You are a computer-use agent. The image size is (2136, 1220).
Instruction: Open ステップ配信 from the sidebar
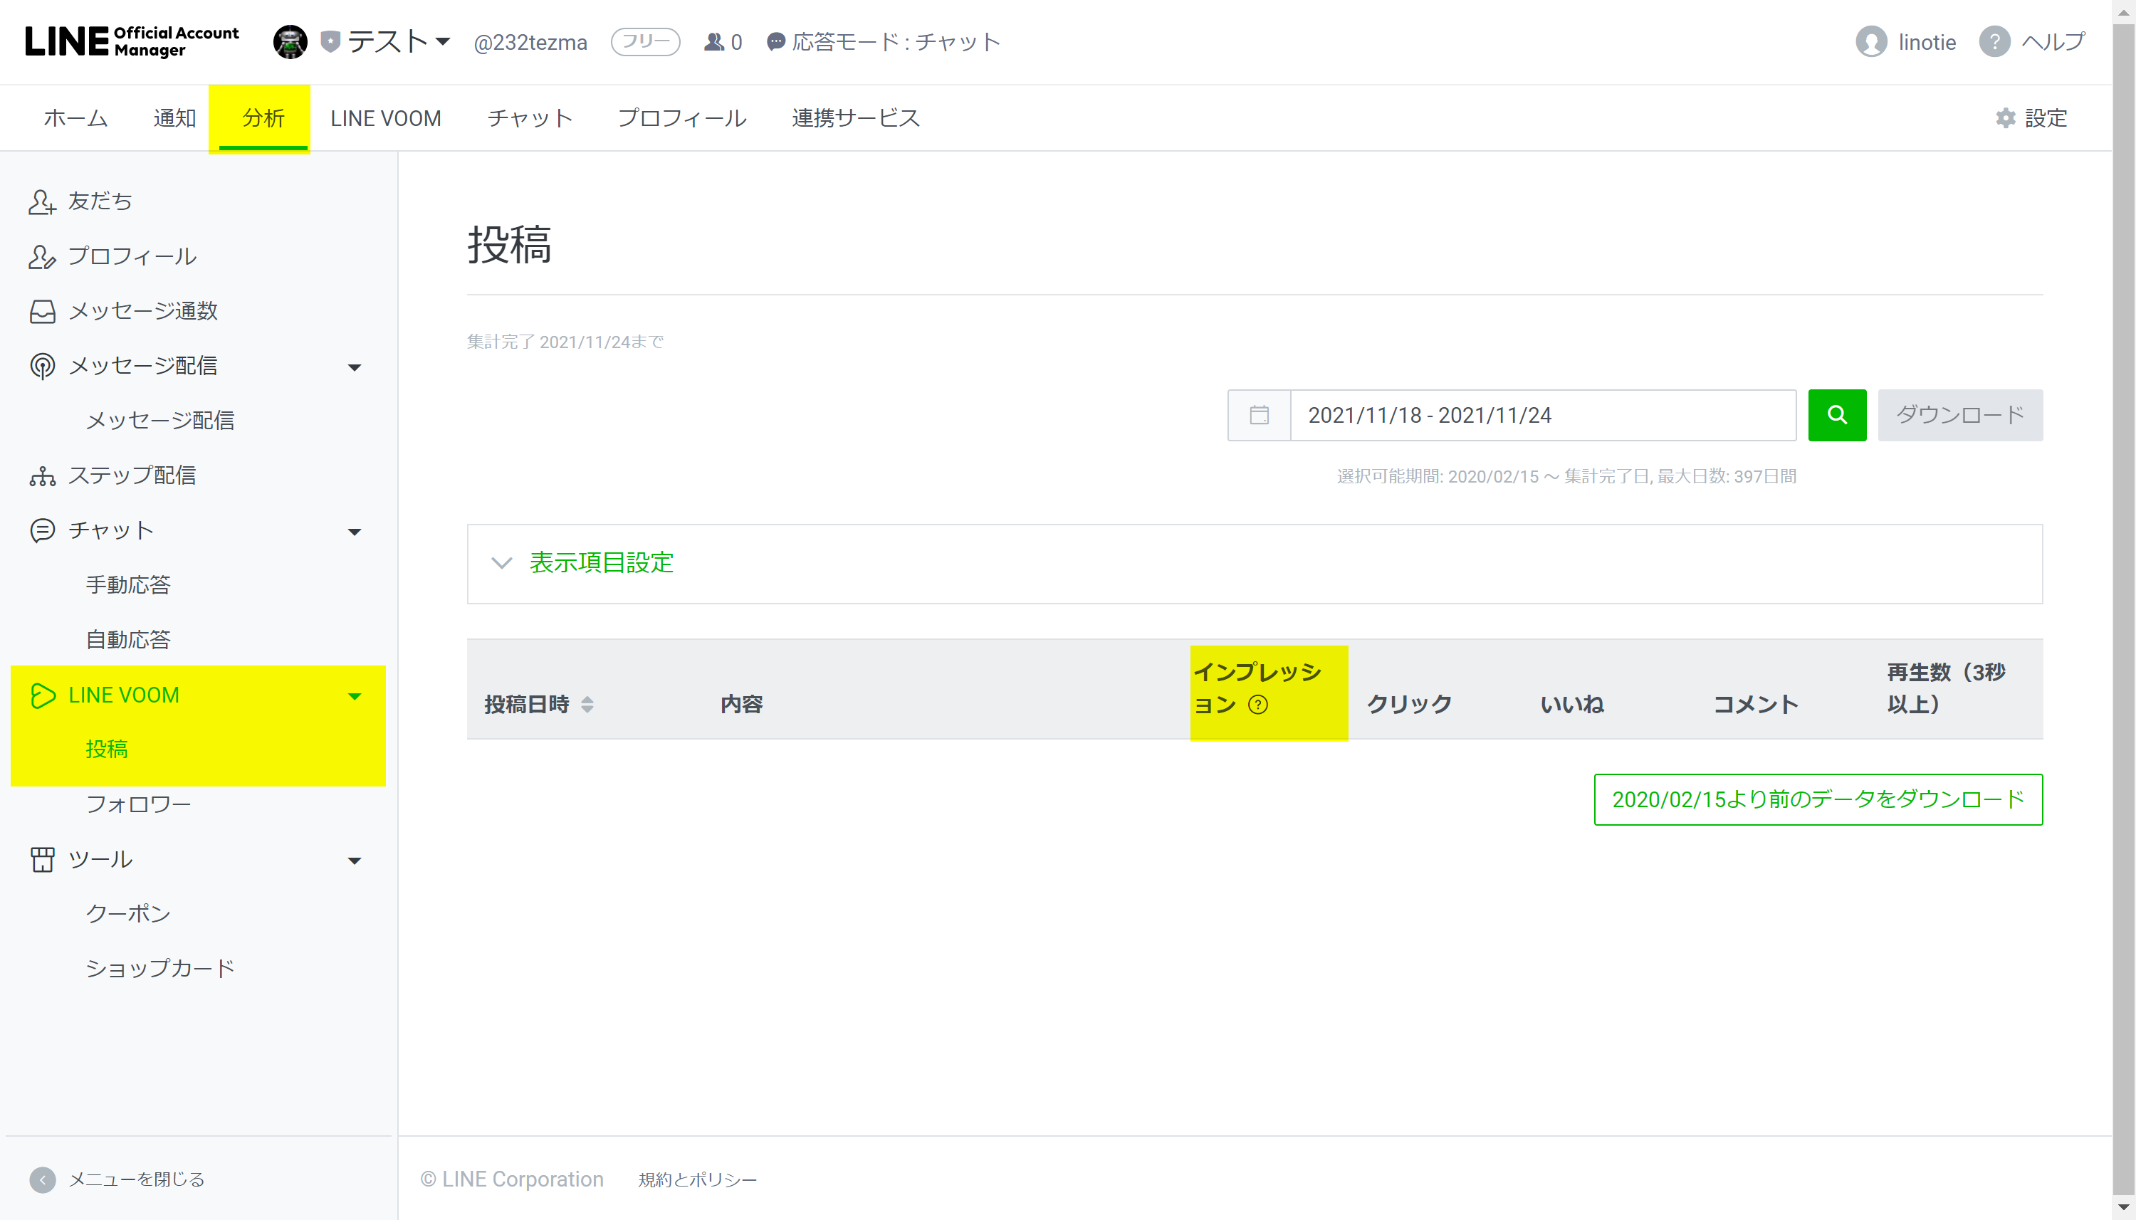pyautogui.click(x=132, y=475)
